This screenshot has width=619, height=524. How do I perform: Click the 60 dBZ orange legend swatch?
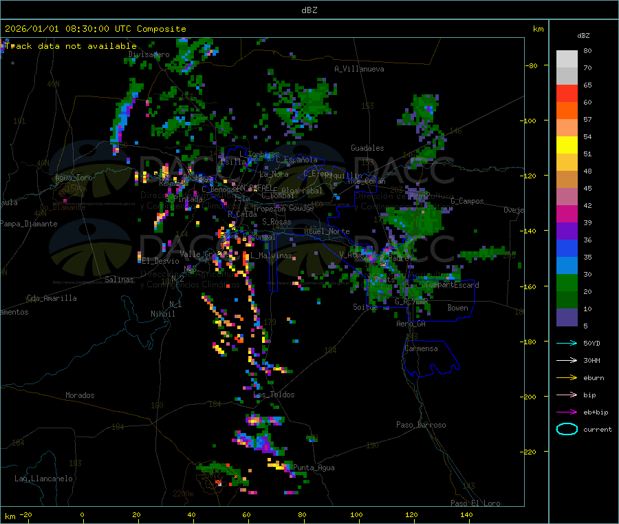tap(567, 111)
